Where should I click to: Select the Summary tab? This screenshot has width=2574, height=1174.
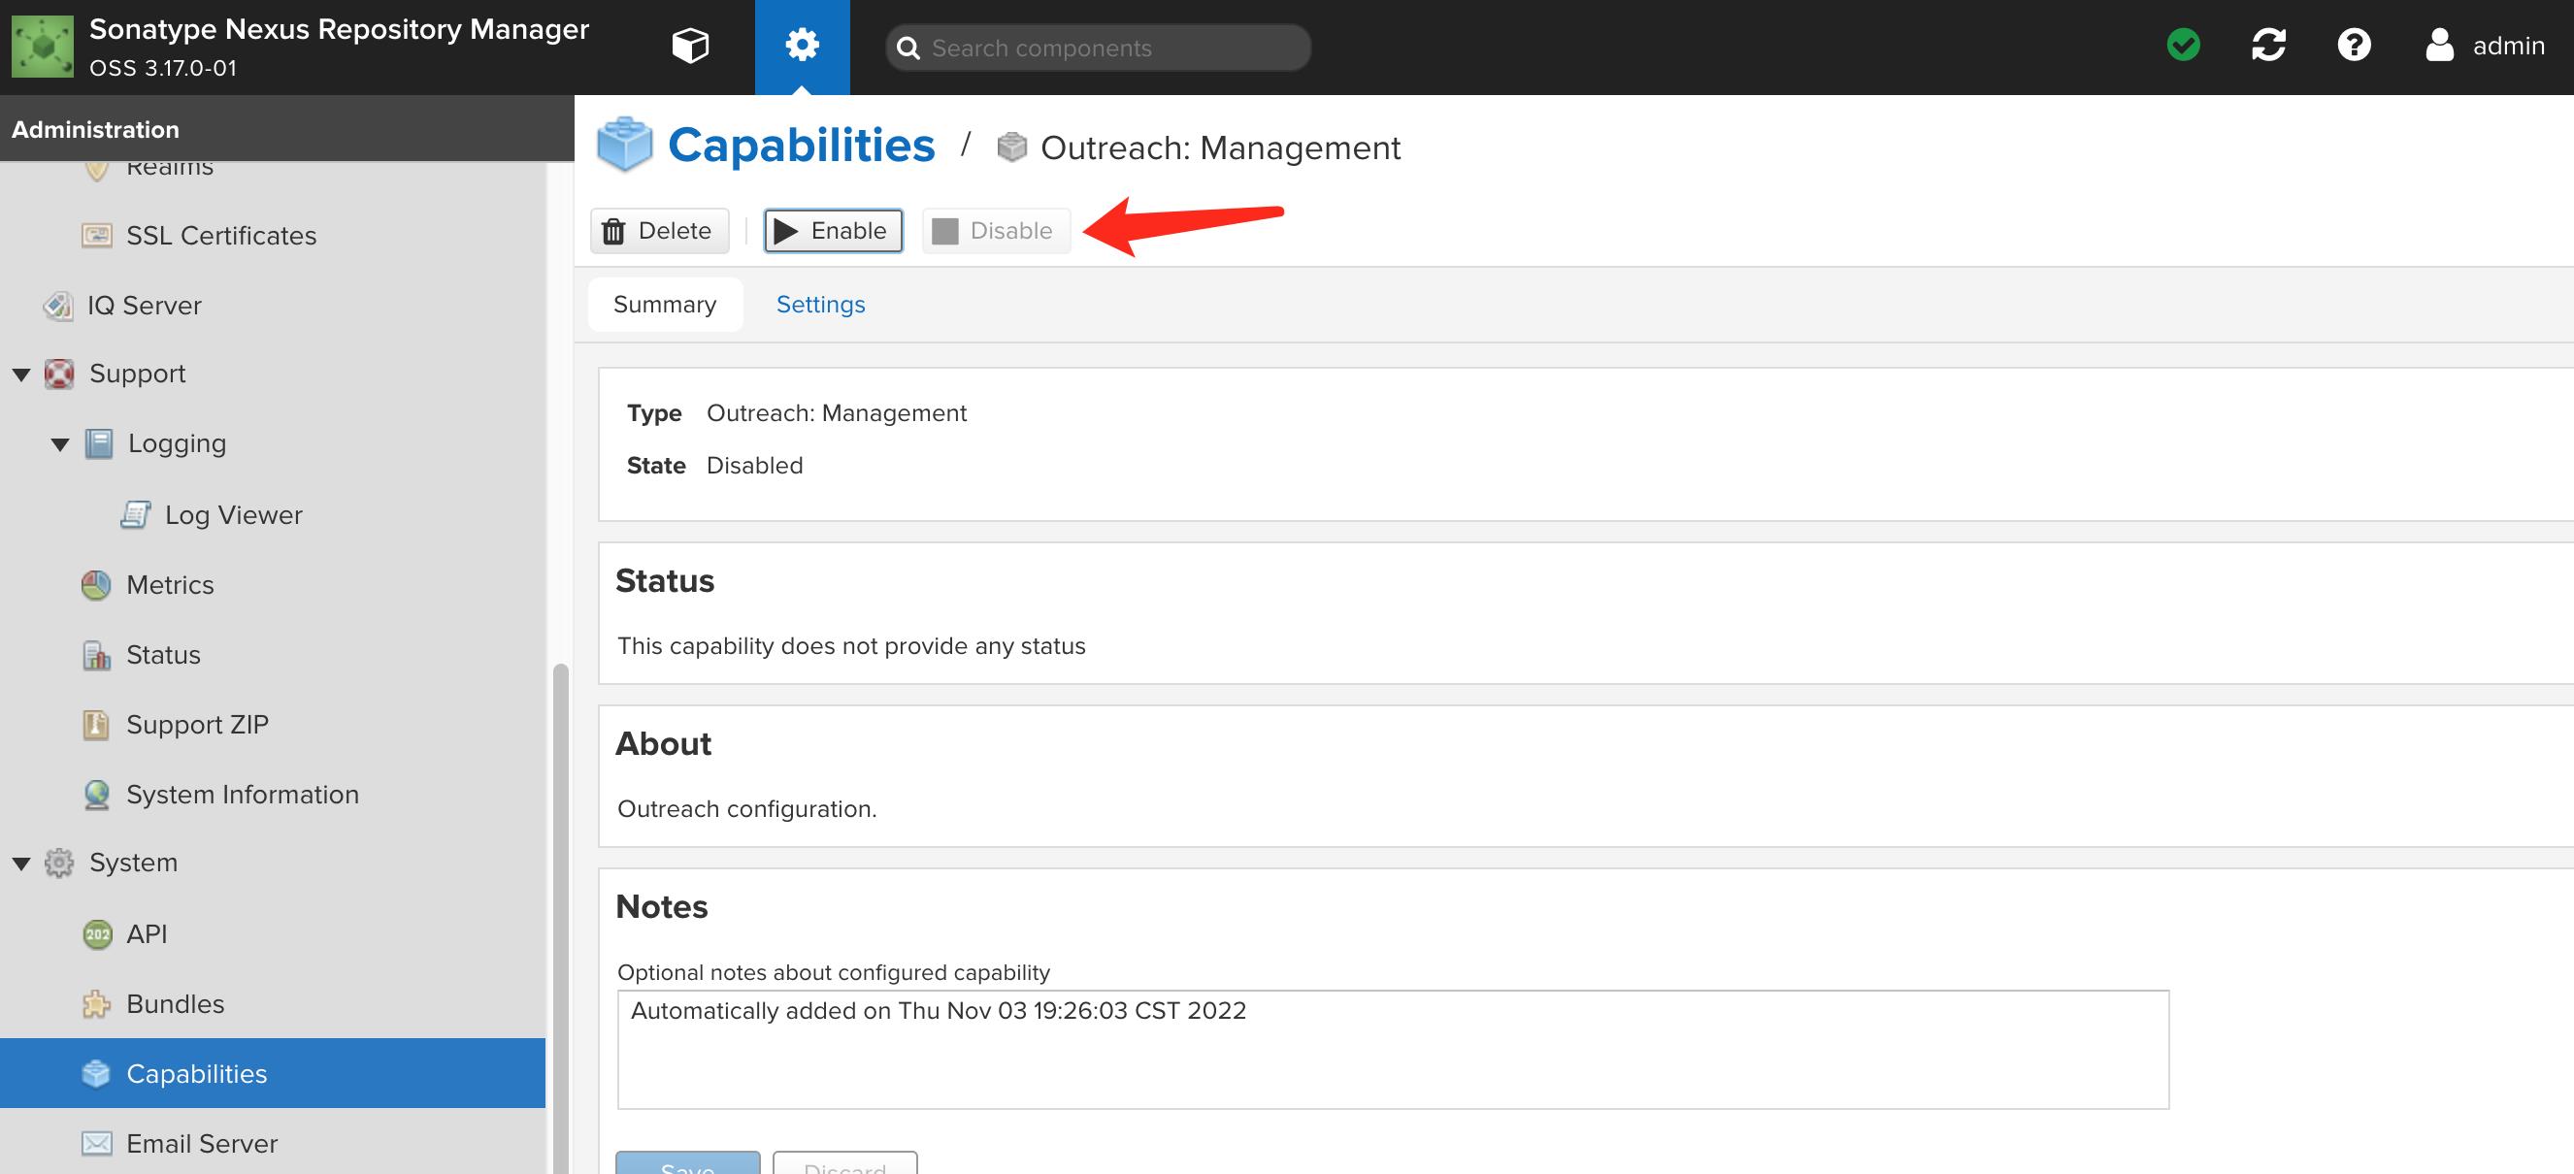[665, 304]
